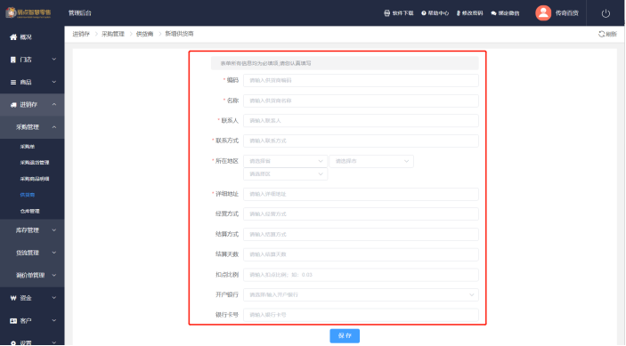Click the 客户 card icon in sidebar

[x=13, y=321]
